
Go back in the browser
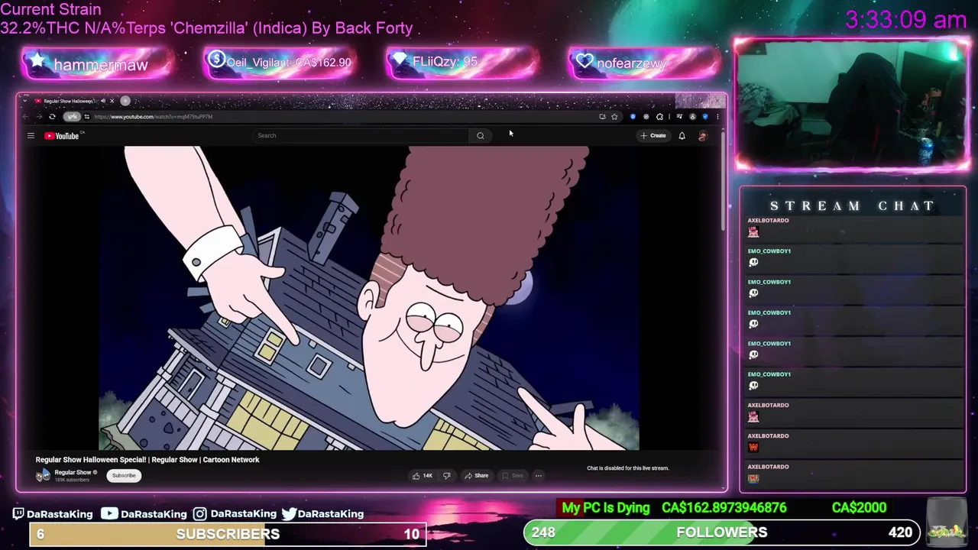25,117
